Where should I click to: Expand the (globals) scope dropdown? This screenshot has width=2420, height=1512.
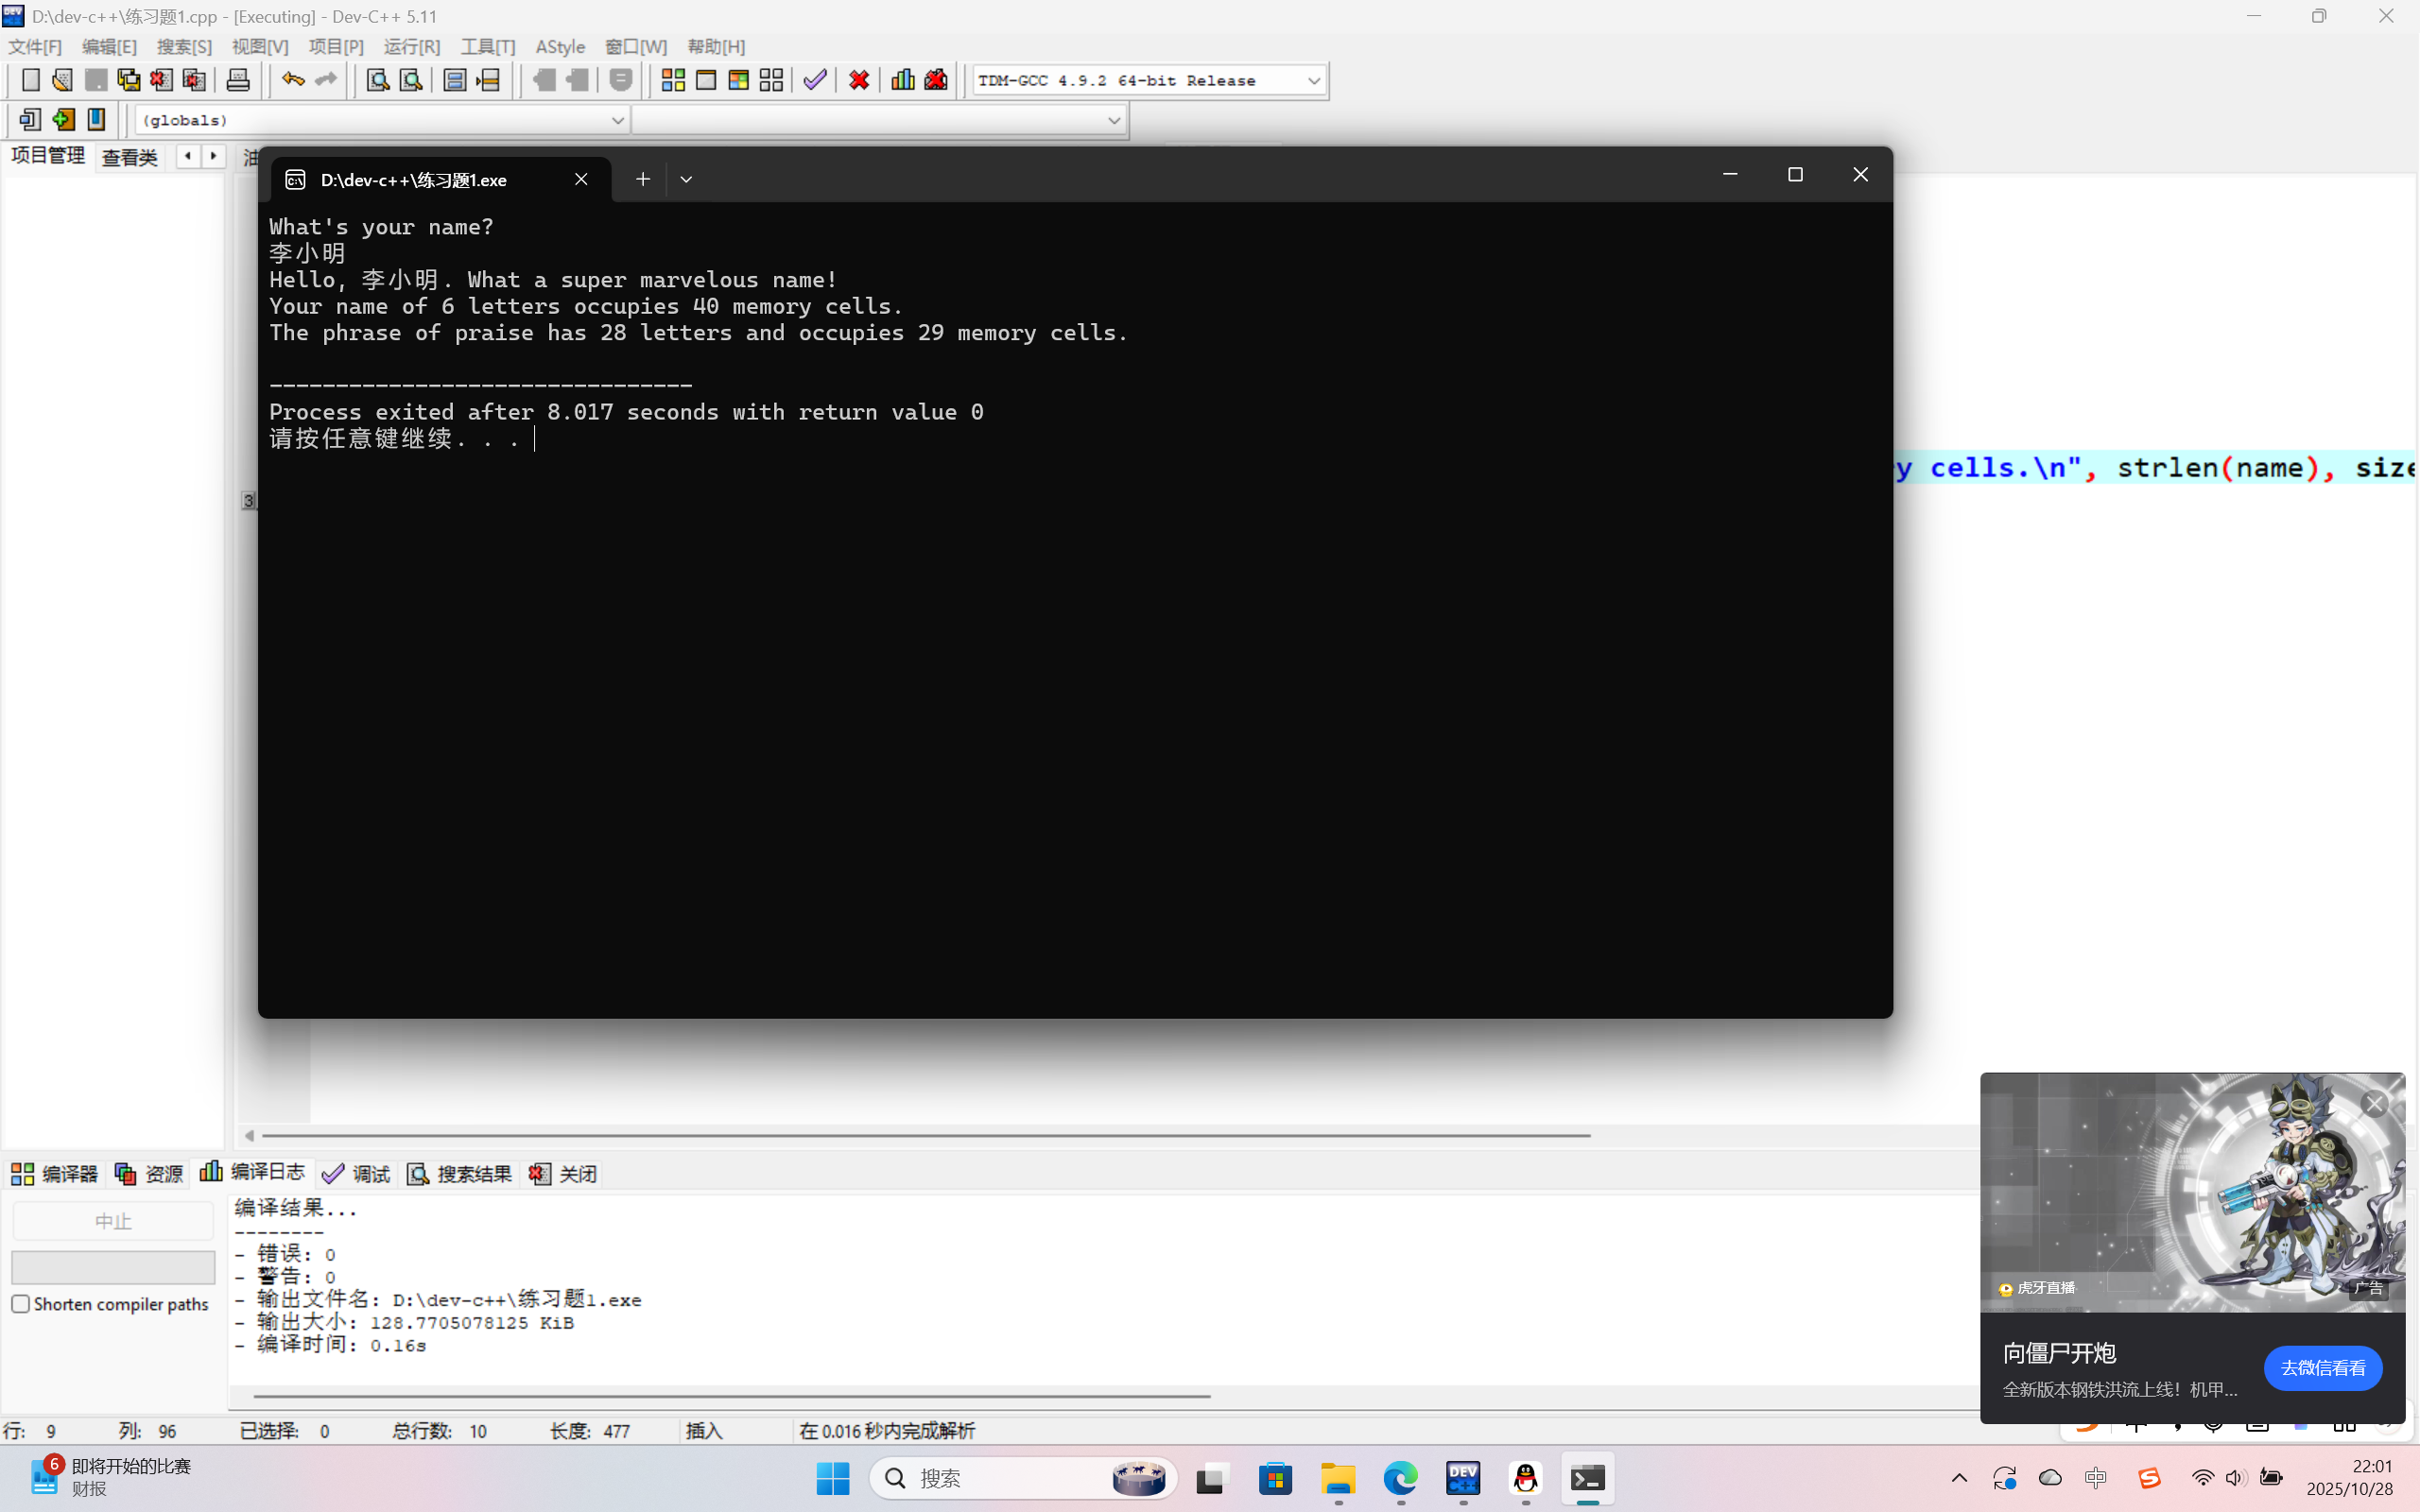point(617,120)
